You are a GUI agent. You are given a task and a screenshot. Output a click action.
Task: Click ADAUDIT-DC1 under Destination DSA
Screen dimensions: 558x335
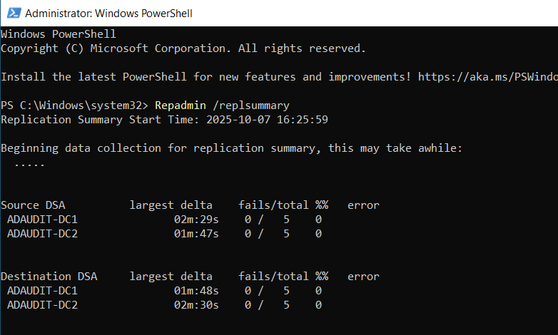point(42,290)
